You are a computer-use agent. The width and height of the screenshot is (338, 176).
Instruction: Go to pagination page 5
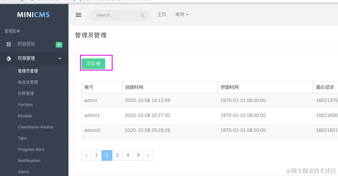(138, 155)
